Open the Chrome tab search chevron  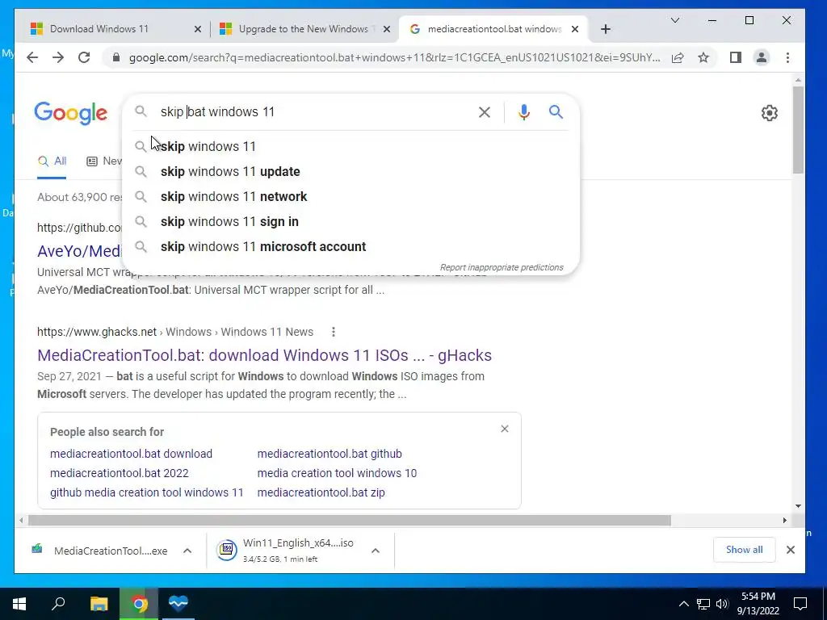point(675,20)
